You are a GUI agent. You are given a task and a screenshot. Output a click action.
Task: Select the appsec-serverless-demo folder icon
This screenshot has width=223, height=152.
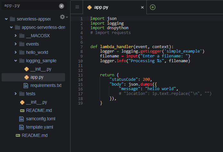(x=18, y=27)
